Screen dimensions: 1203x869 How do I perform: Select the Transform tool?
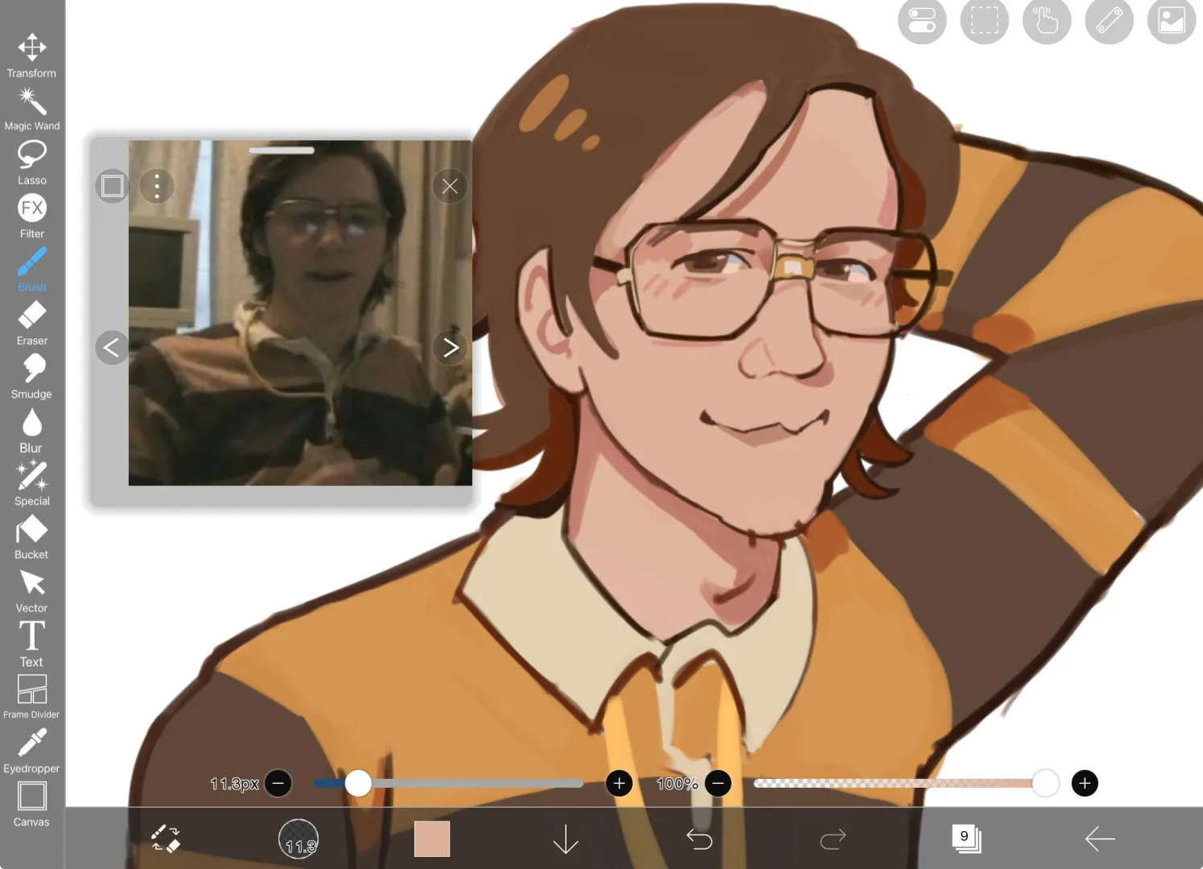click(x=31, y=48)
